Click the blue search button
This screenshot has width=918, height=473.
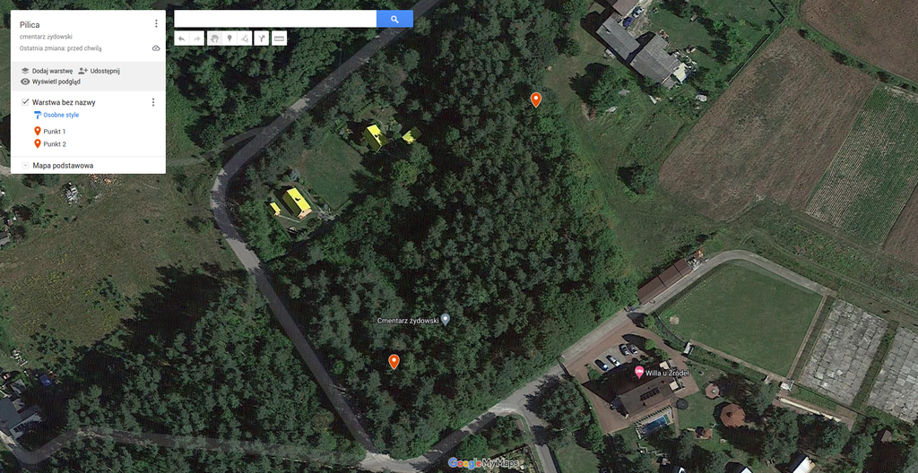tap(394, 19)
